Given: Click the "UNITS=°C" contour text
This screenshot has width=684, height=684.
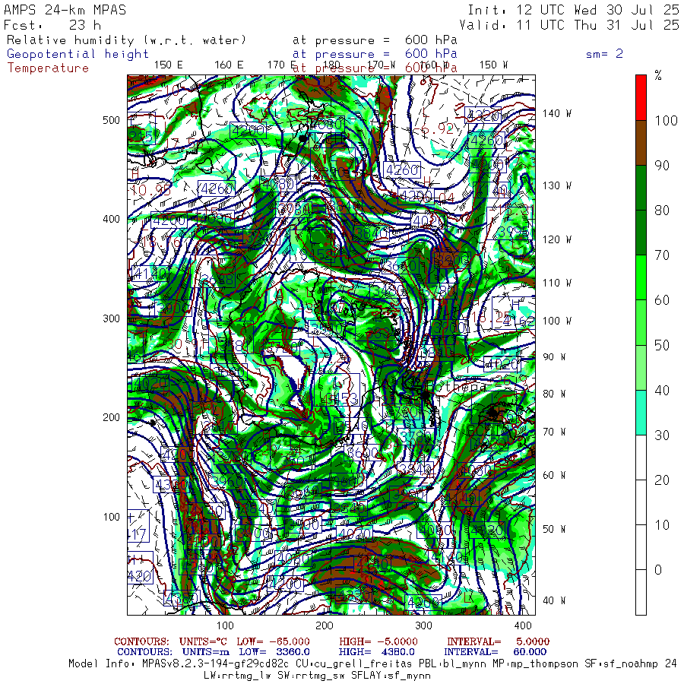Looking at the screenshot, I should coord(204,642).
